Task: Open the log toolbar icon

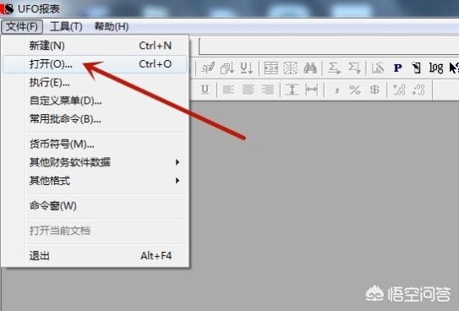Action: click(x=435, y=68)
